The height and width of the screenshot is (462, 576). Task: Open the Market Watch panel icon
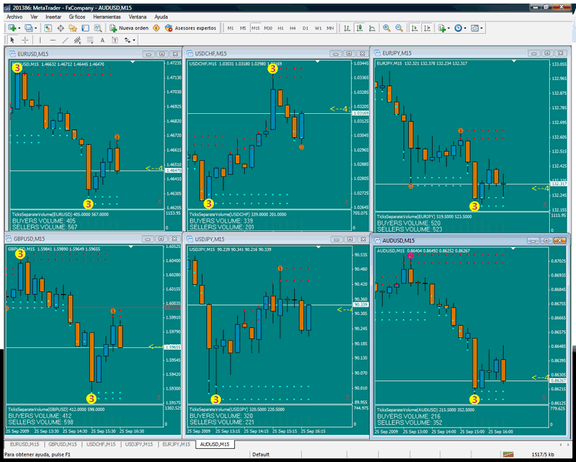[x=48, y=28]
